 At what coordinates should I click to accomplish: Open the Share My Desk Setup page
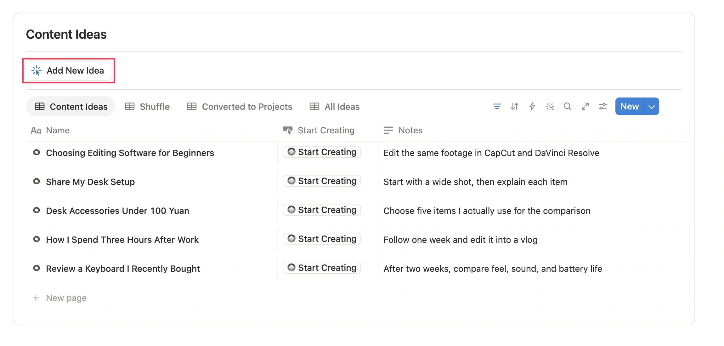(90, 182)
